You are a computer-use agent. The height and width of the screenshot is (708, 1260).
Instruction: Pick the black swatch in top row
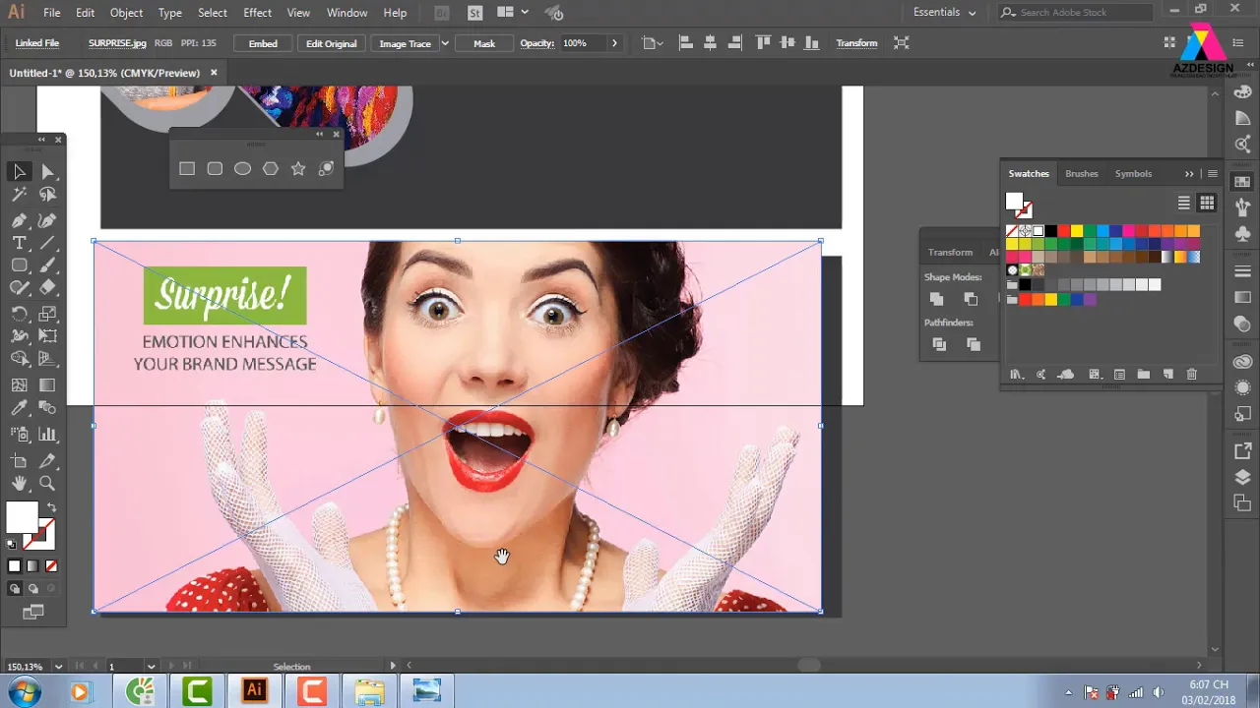click(1050, 231)
